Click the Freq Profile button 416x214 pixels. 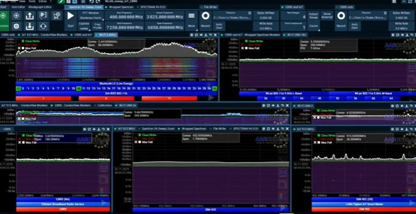point(97,26)
